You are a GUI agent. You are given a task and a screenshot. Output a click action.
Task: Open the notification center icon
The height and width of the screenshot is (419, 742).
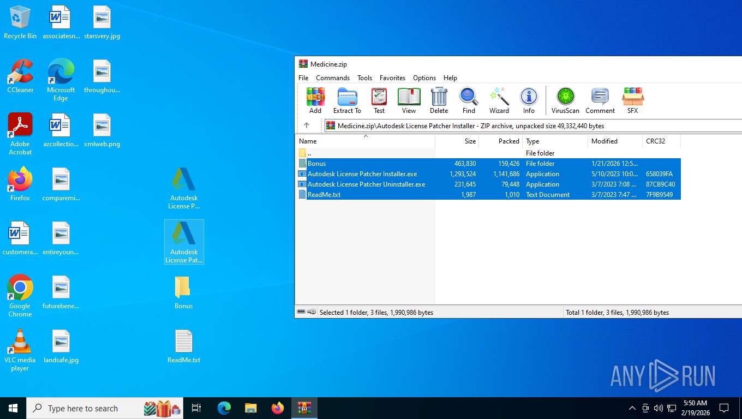[724, 408]
